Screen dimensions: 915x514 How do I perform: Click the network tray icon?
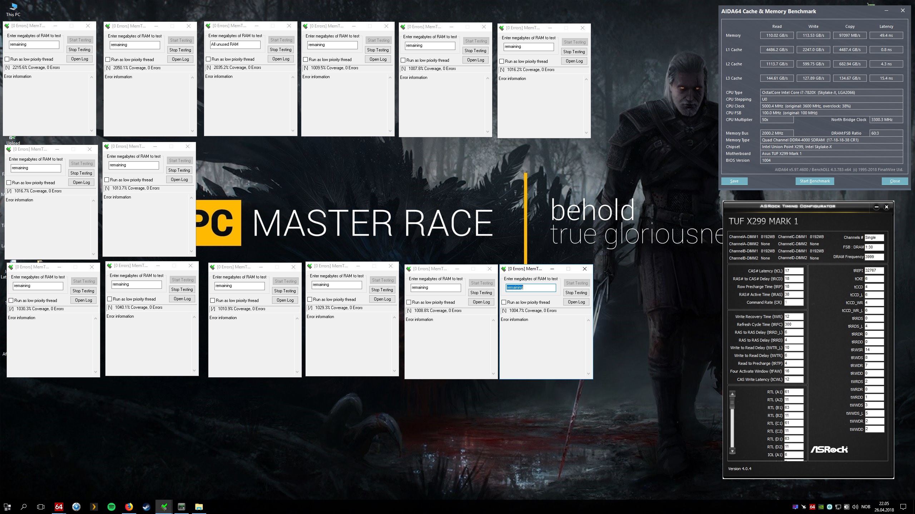(x=838, y=507)
